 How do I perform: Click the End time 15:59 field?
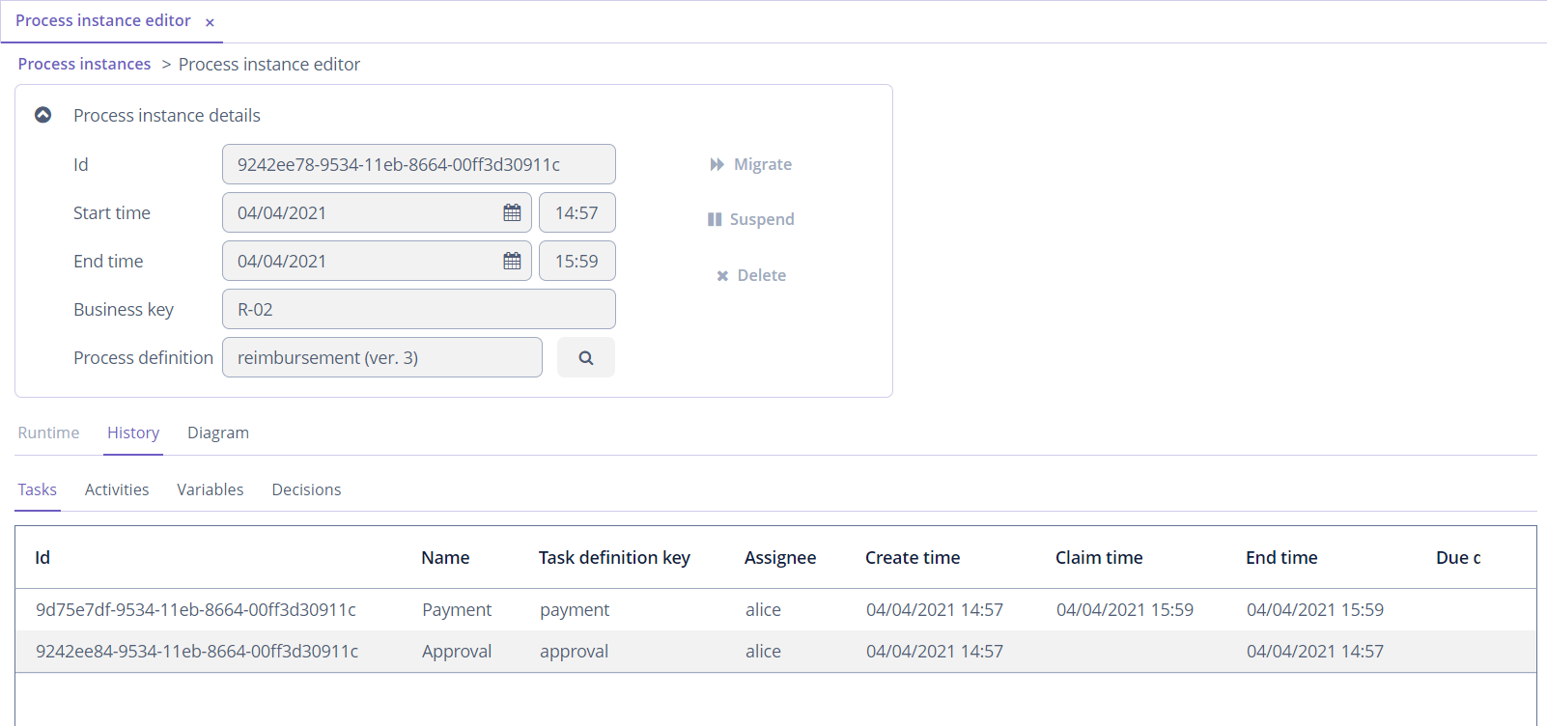[577, 261]
